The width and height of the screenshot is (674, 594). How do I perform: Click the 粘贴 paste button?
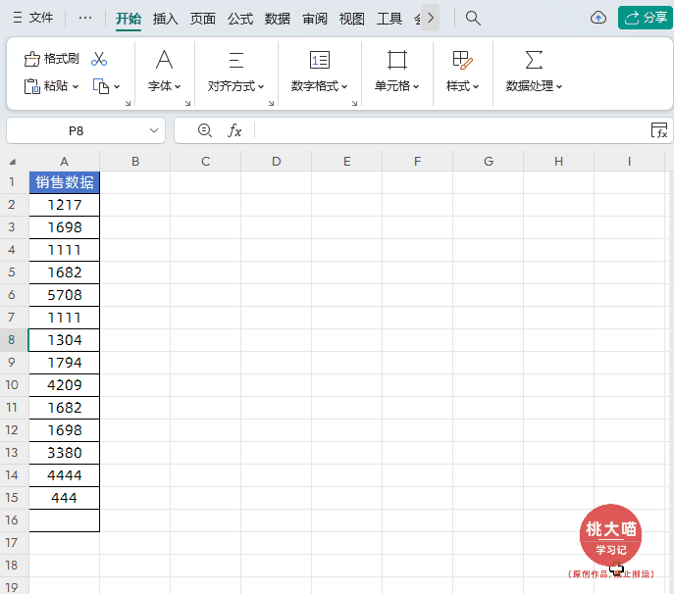click(x=45, y=86)
